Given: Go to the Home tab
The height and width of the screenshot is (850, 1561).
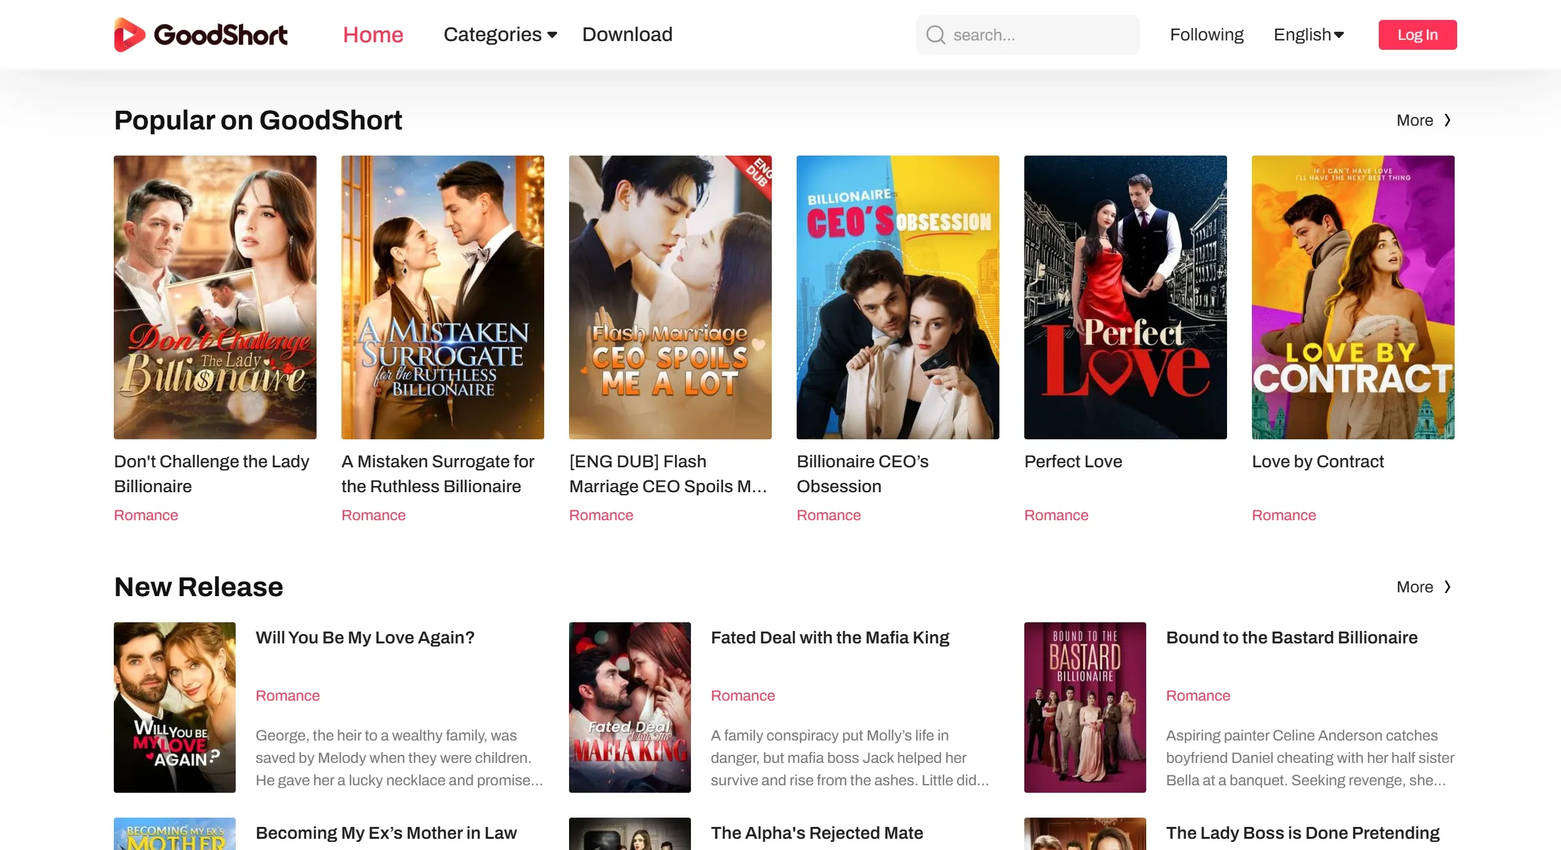Looking at the screenshot, I should click(373, 35).
